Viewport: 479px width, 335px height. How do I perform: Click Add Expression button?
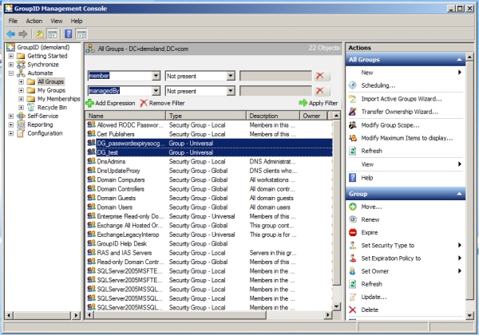tap(111, 103)
